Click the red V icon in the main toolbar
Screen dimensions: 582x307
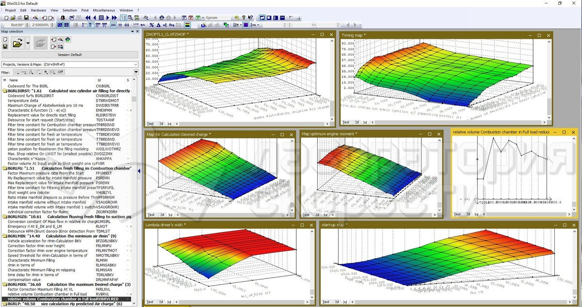191,17
